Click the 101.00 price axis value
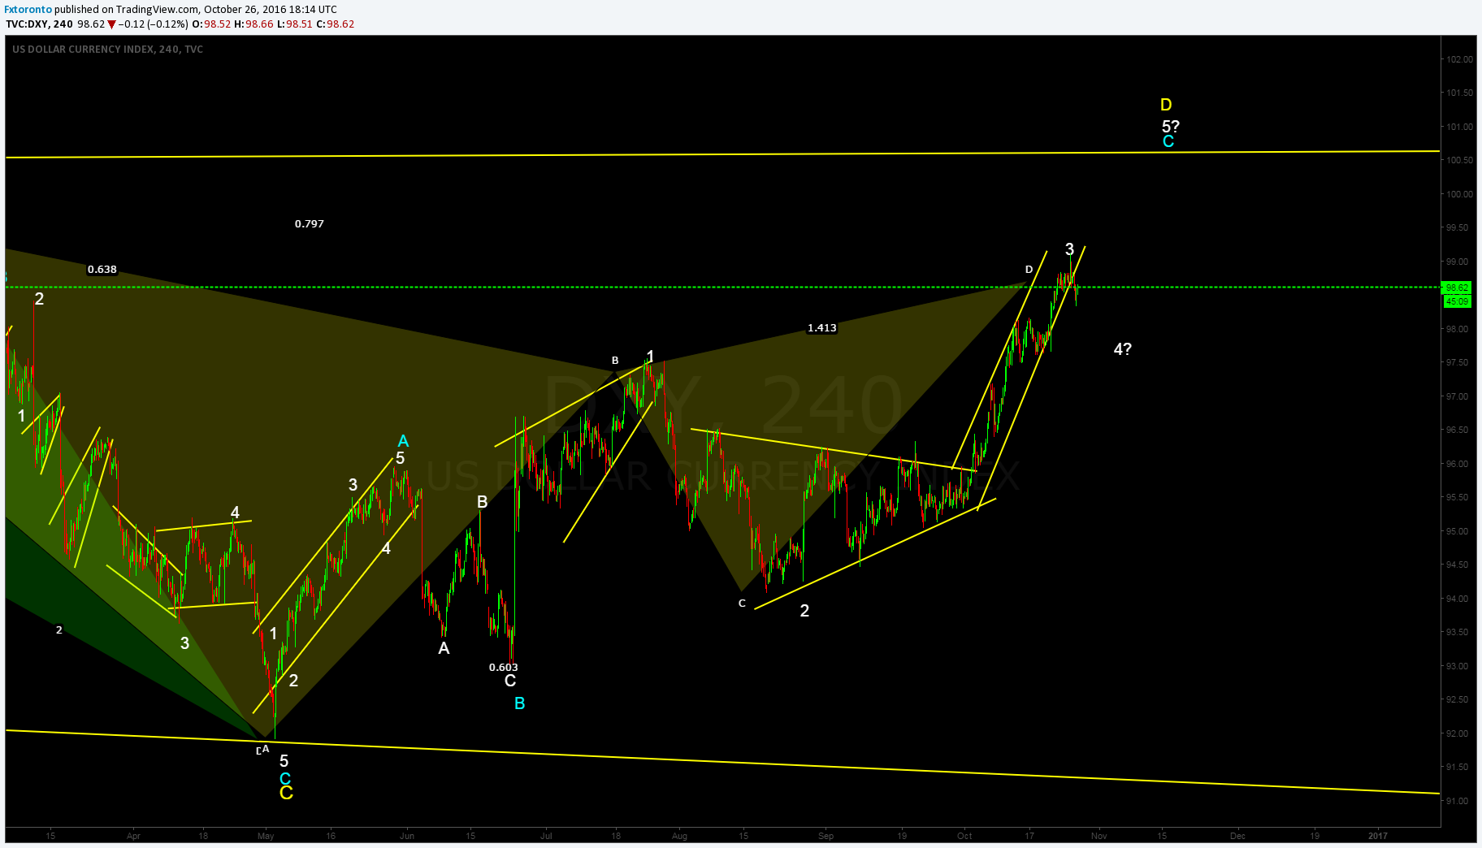1482x848 pixels. [1459, 127]
